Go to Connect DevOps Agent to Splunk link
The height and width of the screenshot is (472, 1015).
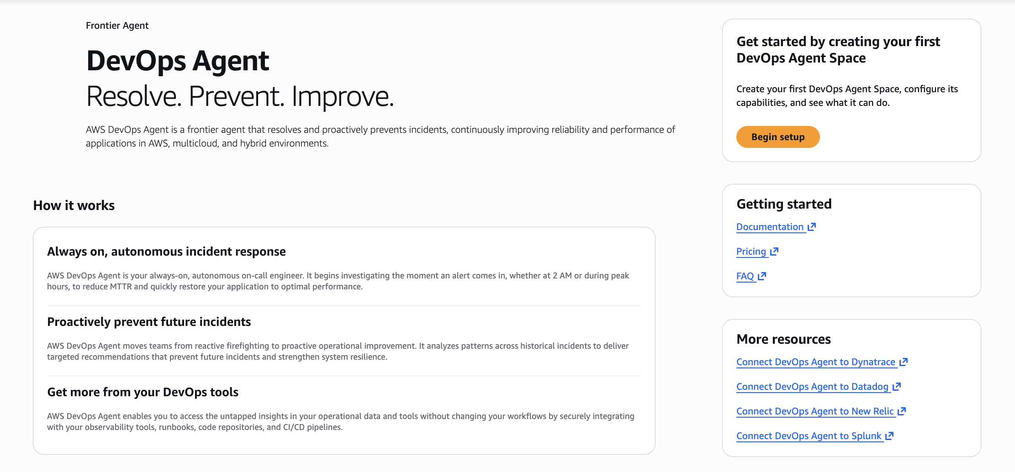point(809,436)
